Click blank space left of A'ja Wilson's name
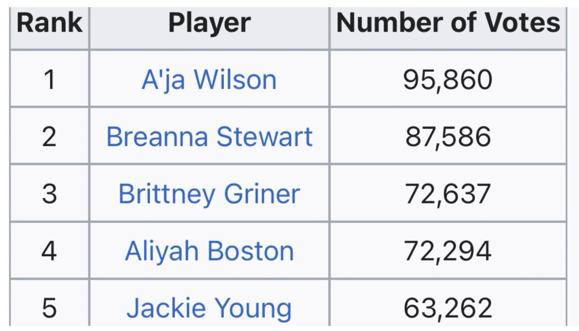This screenshot has width=579, height=331. tap(115, 80)
